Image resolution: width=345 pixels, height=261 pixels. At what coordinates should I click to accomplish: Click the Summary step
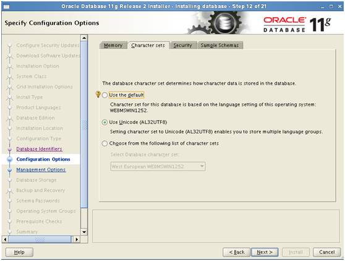27,232
